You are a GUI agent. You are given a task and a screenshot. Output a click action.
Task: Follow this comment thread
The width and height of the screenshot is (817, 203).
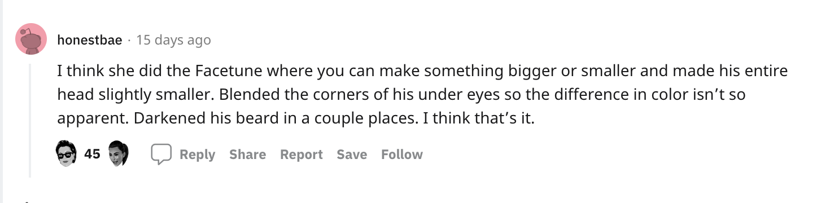pos(401,155)
